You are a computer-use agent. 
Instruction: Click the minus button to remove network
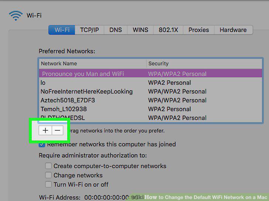(58, 131)
